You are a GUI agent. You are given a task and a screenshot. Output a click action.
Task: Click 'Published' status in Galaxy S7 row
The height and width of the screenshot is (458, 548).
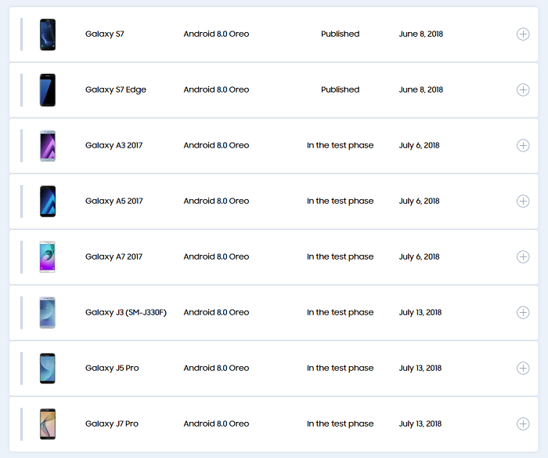tap(340, 34)
